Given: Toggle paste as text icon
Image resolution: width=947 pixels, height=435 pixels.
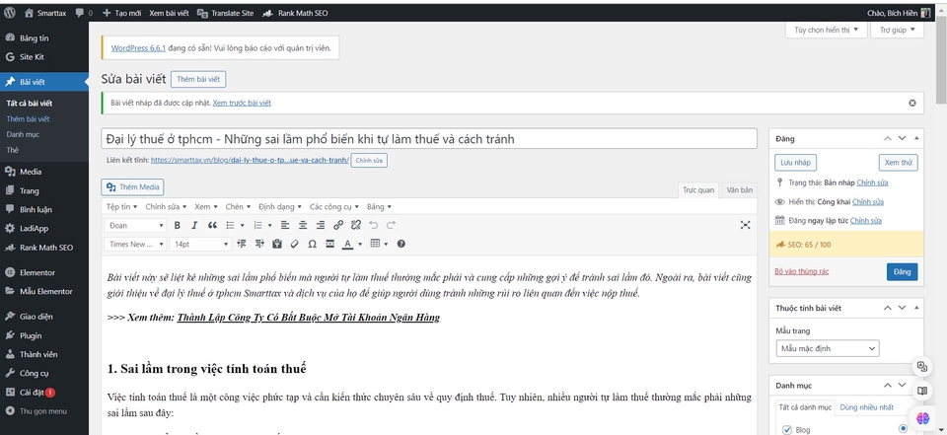Looking at the screenshot, I should (277, 244).
